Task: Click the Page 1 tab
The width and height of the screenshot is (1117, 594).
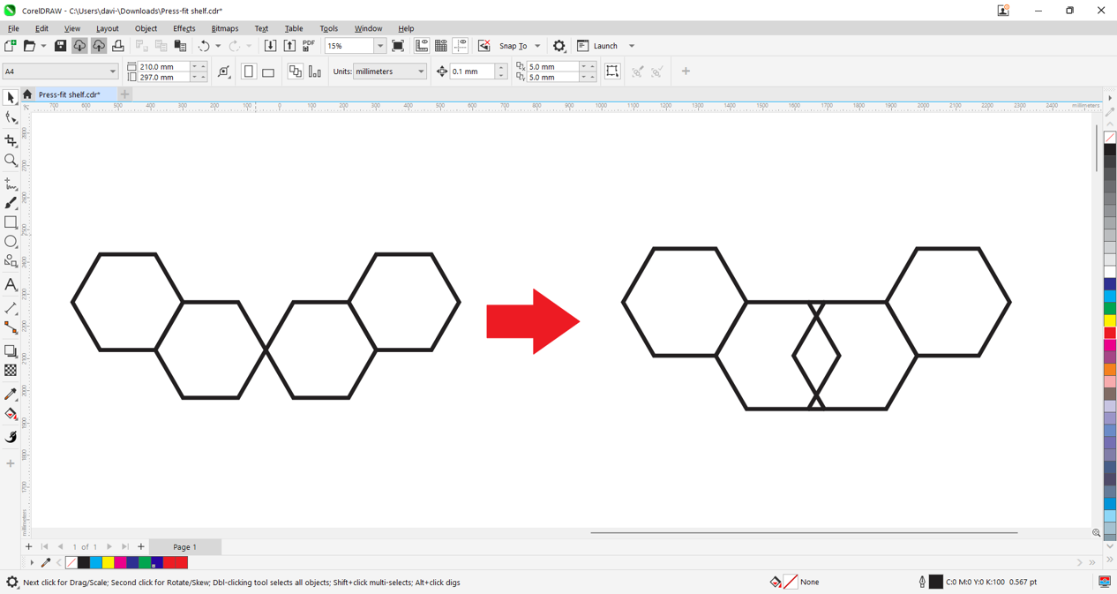Action: (x=185, y=547)
